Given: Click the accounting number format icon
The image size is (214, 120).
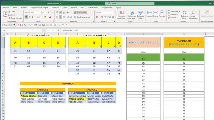Looking at the screenshot, I should tap(97, 17).
